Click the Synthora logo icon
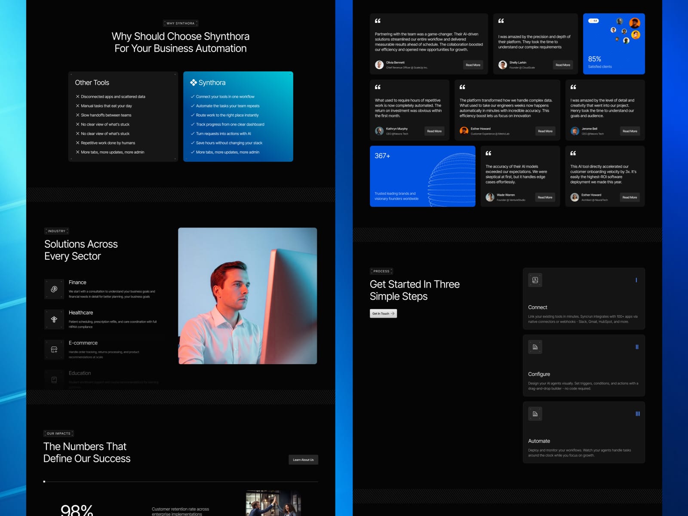 (x=193, y=83)
